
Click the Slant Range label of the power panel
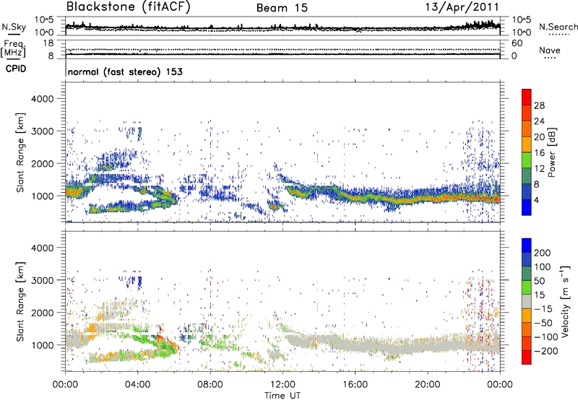click(20, 152)
